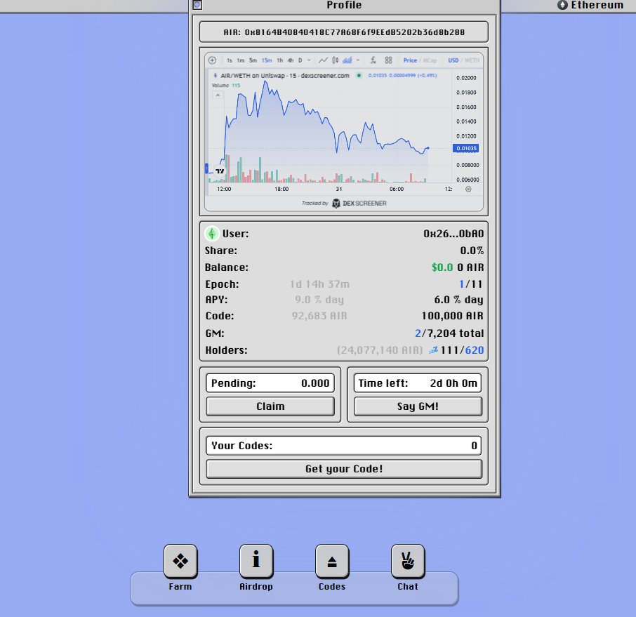Click the Your Codes field
The image size is (636, 617).
pyautogui.click(x=344, y=446)
